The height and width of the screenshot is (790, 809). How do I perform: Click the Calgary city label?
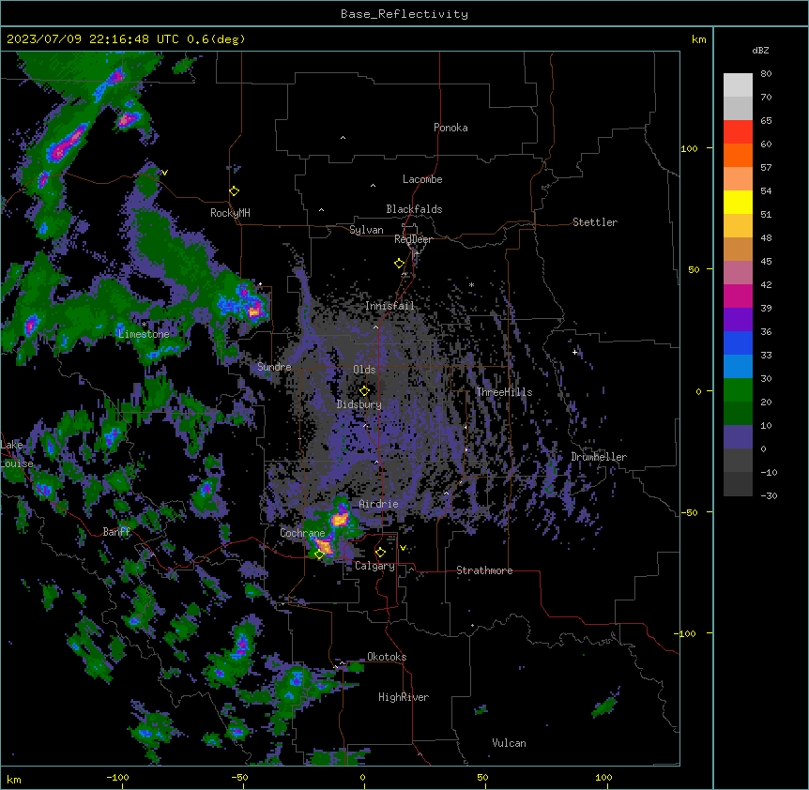coord(374,566)
